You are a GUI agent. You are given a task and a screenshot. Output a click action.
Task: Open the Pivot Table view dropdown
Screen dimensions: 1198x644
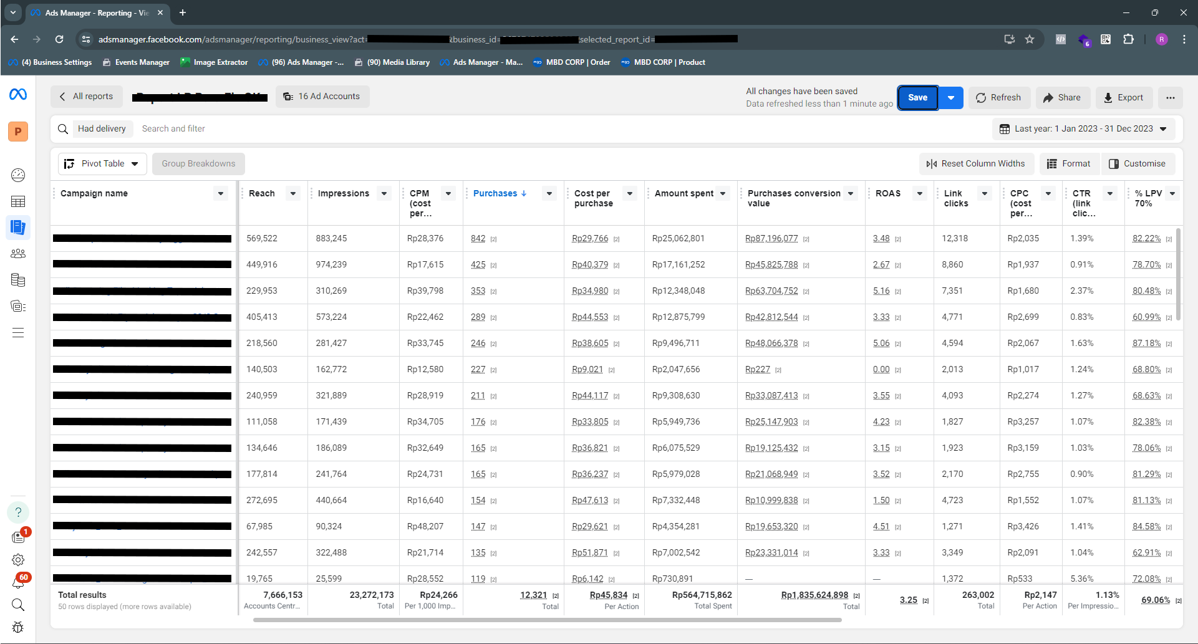(102, 163)
